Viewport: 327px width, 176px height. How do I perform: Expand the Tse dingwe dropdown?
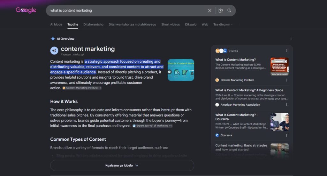pyautogui.click(x=223, y=25)
